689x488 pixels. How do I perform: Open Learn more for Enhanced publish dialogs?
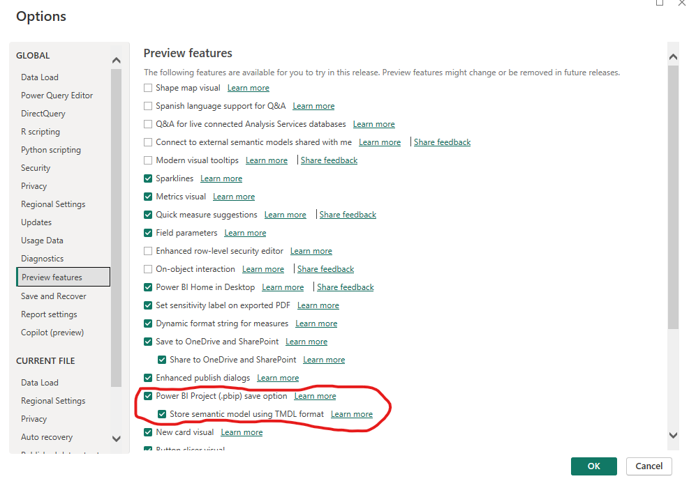pos(278,378)
